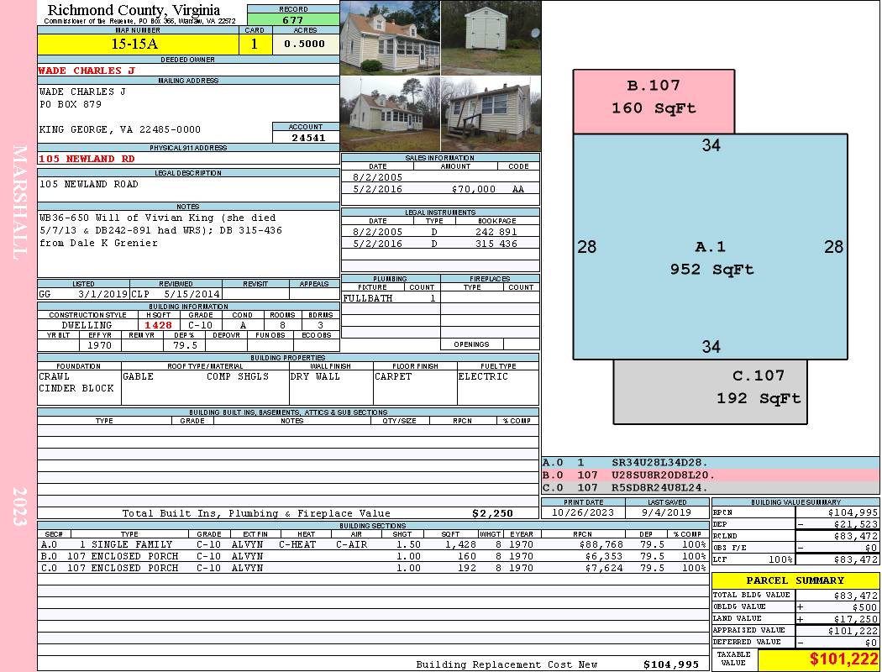Select print date 10/26/2023
The height and width of the screenshot is (672, 882).
click(583, 512)
